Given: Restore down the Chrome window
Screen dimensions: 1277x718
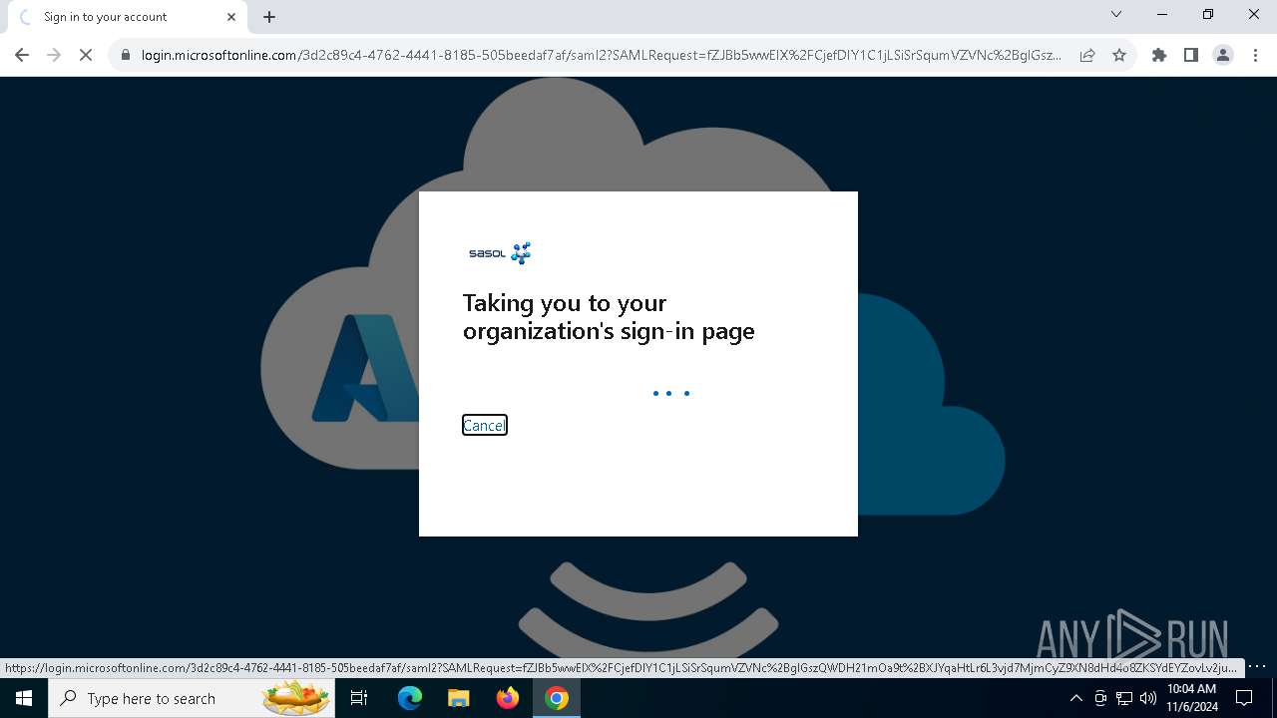Looking at the screenshot, I should [x=1208, y=14].
